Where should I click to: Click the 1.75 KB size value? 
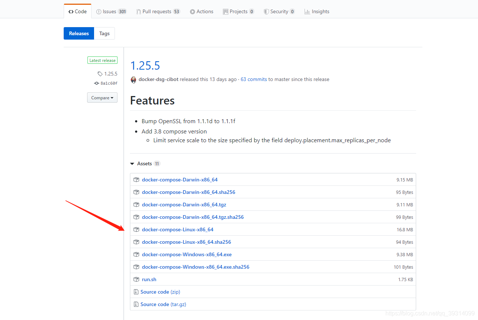[x=406, y=279]
